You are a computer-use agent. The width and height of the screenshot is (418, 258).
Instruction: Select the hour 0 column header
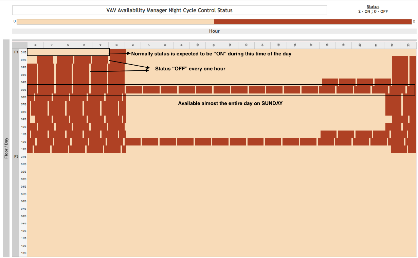click(35, 45)
